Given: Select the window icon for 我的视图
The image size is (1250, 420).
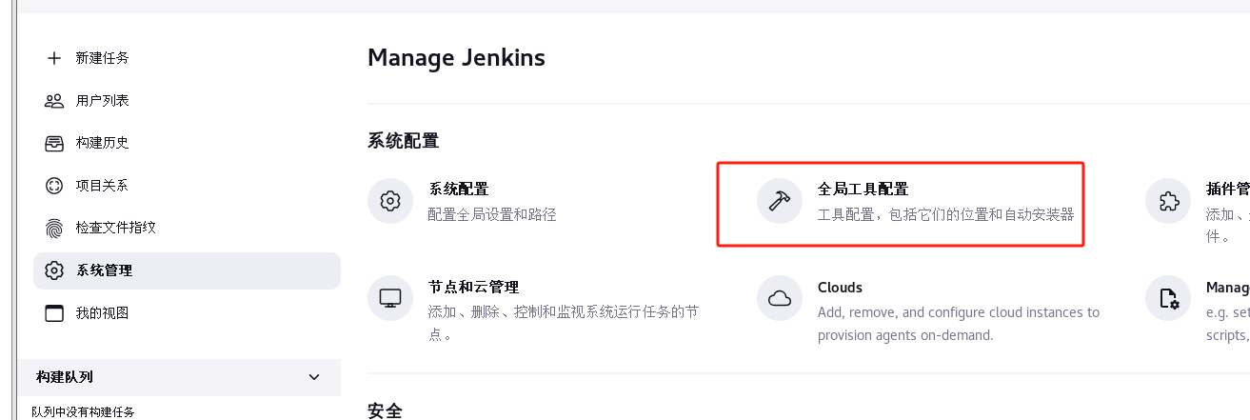Looking at the screenshot, I should [54, 313].
